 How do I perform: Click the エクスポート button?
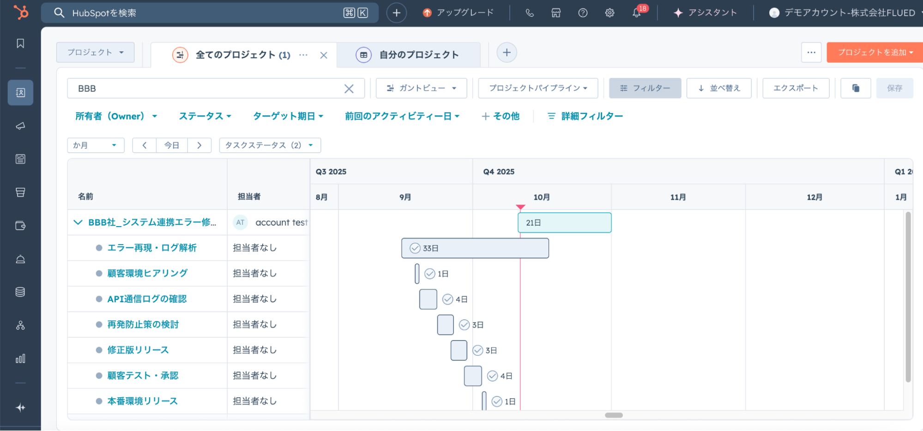click(x=795, y=88)
